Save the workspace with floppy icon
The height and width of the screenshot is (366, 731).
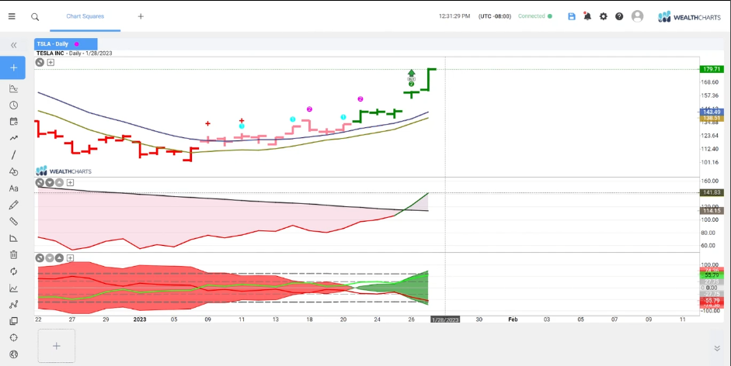pyautogui.click(x=572, y=16)
